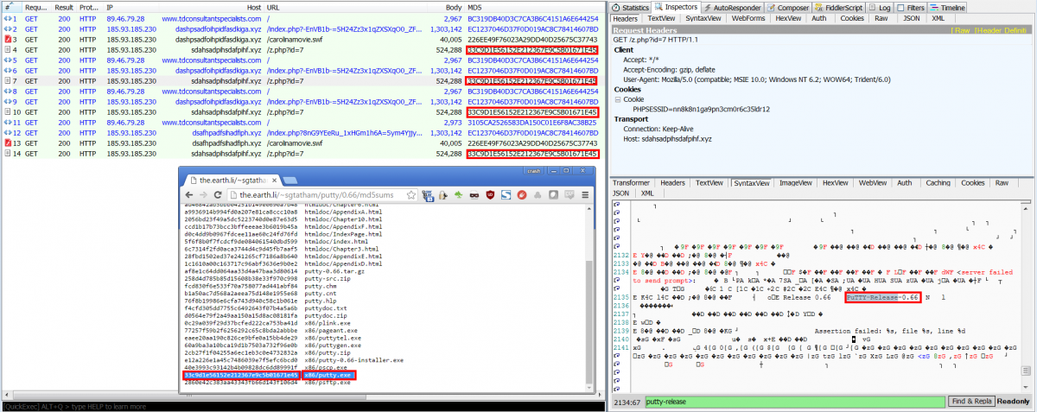The image size is (1037, 412).
Task: Toggle the Filters checkbox
Action: click(x=901, y=7)
